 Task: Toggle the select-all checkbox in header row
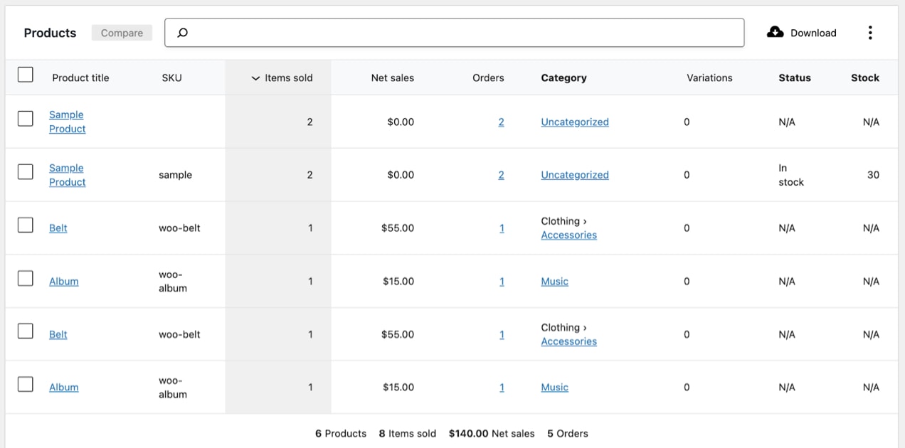(x=26, y=74)
